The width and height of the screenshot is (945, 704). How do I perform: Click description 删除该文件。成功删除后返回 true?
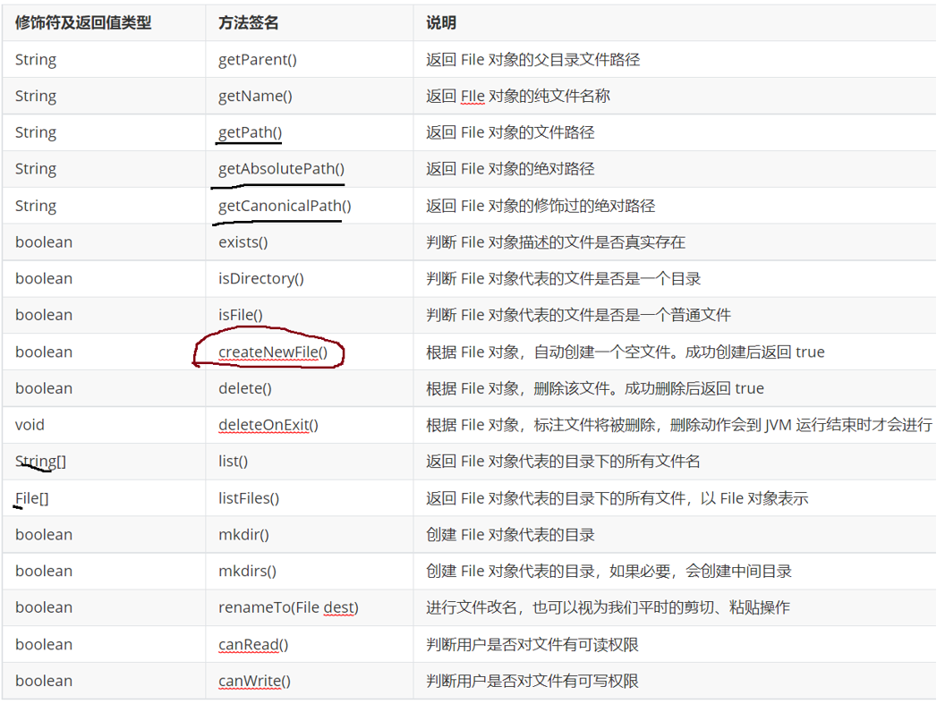point(595,388)
